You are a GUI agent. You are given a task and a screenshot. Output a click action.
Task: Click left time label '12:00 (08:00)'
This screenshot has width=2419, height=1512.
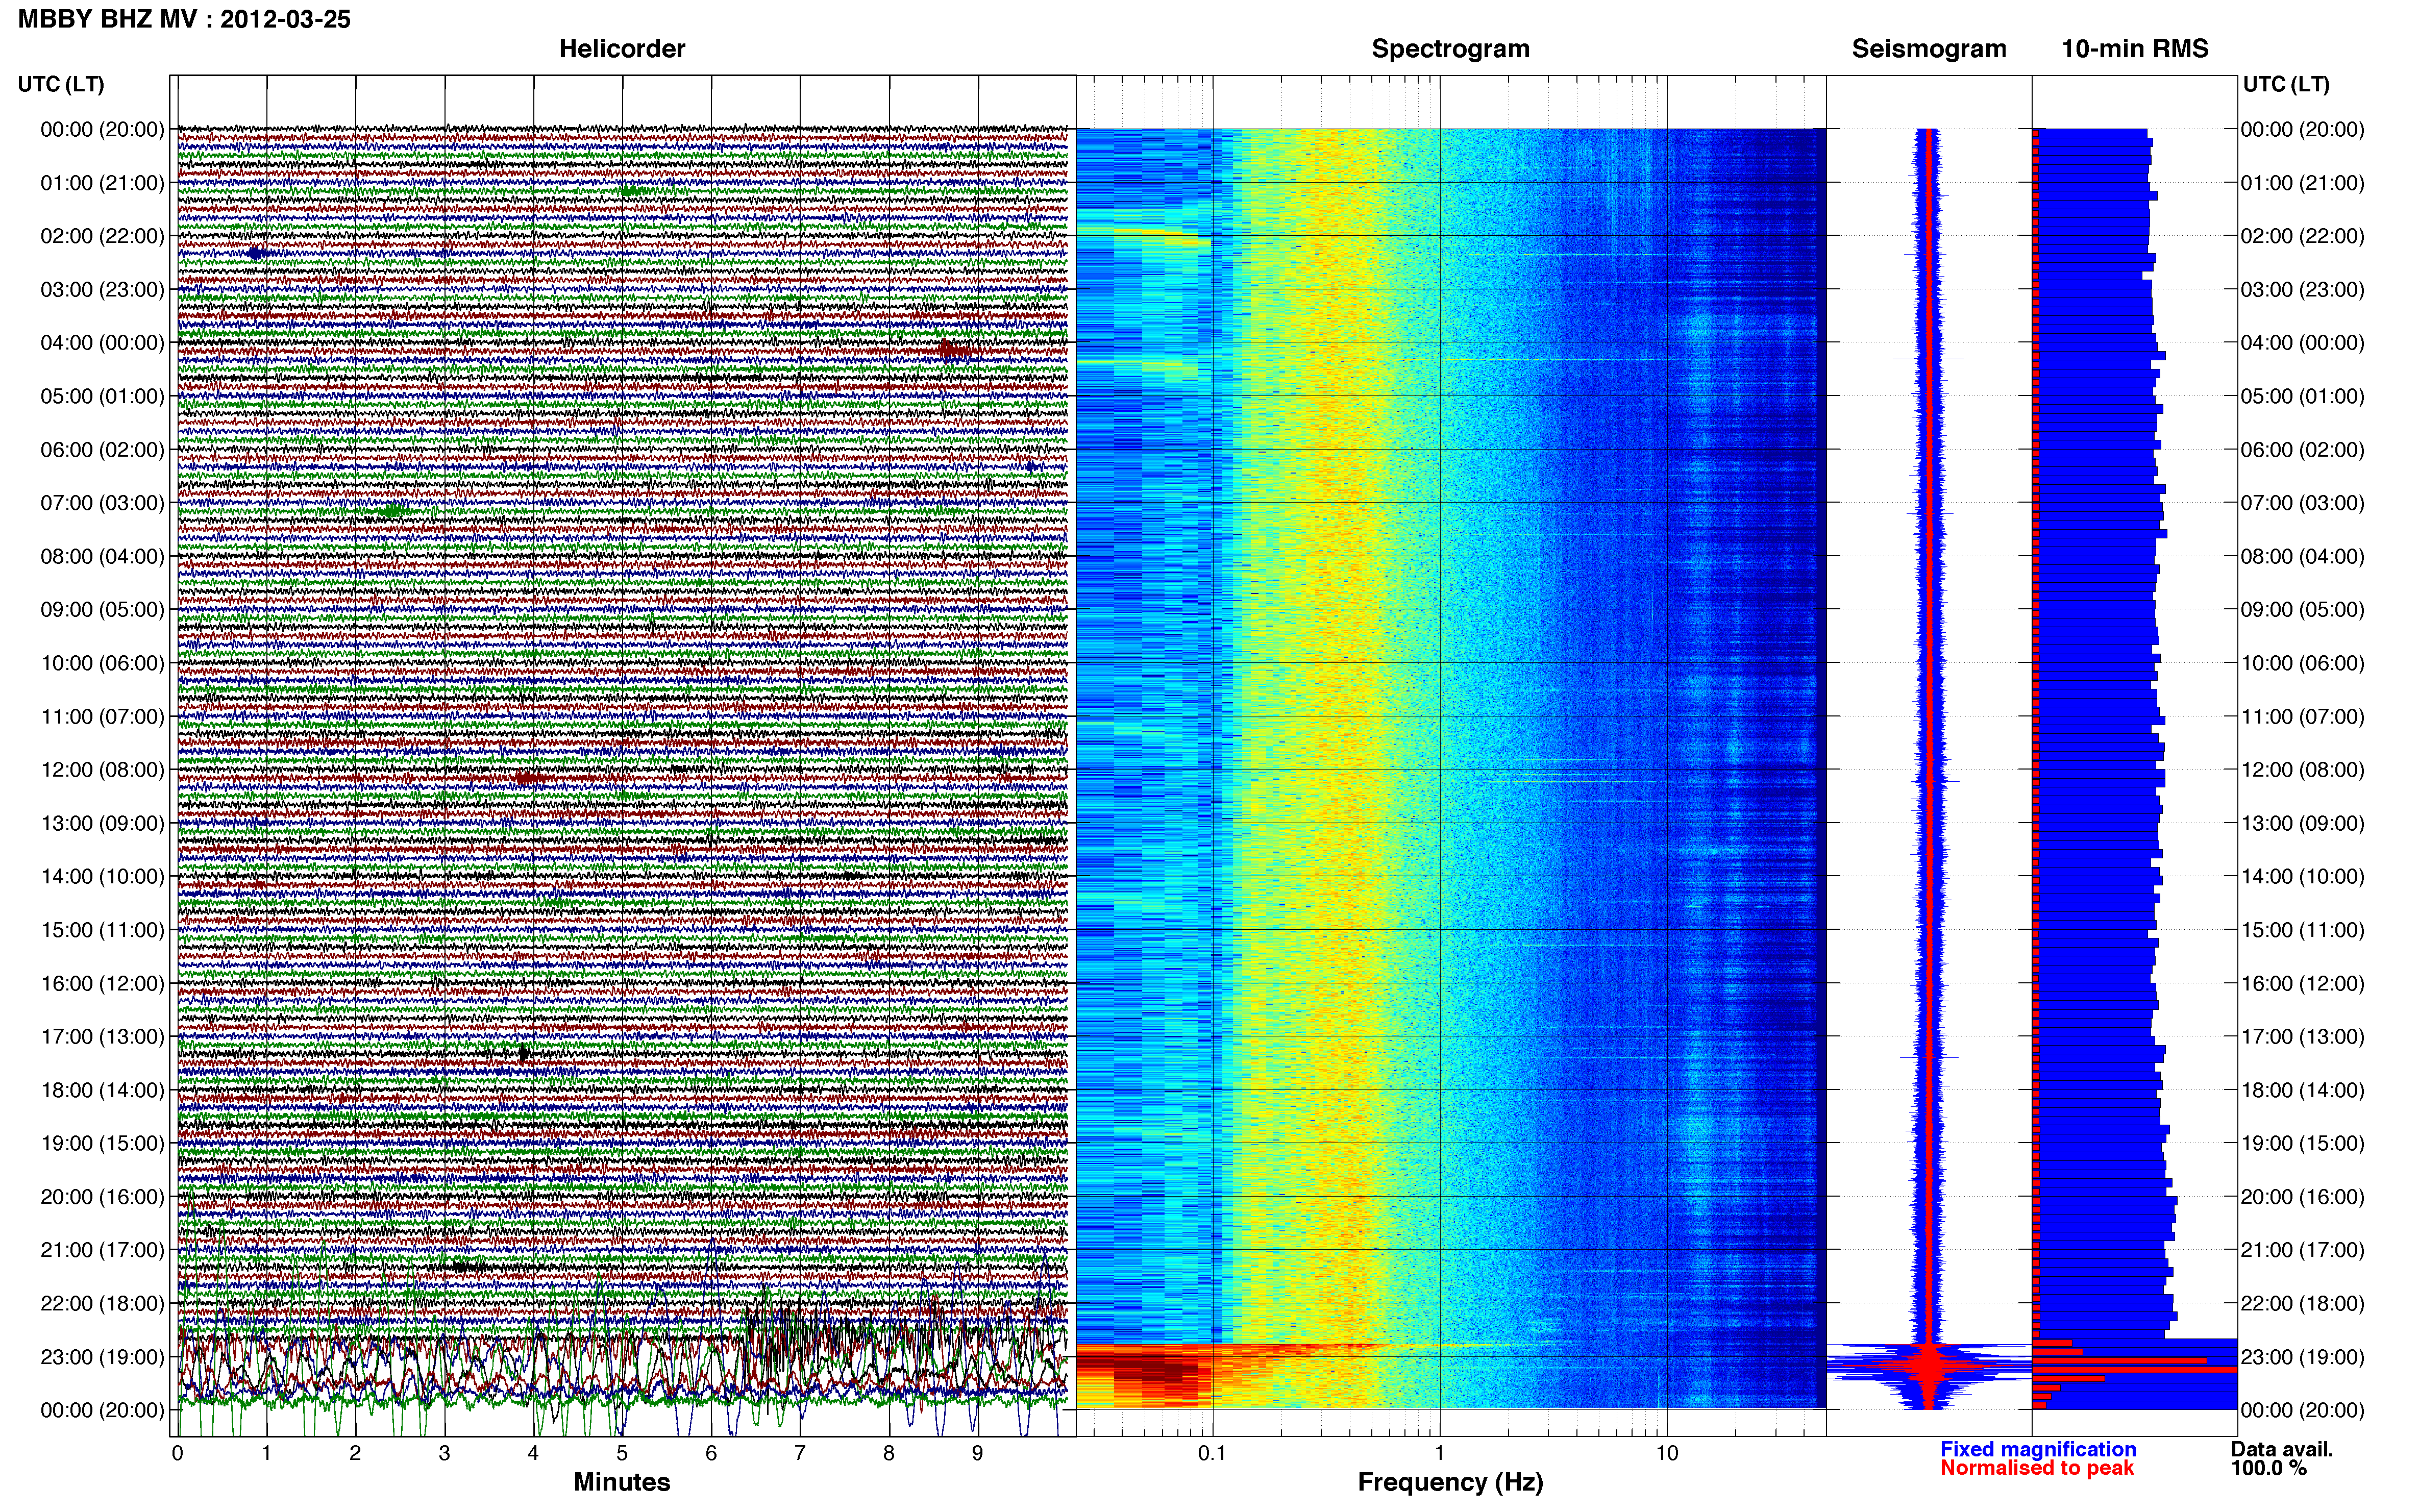tap(102, 770)
